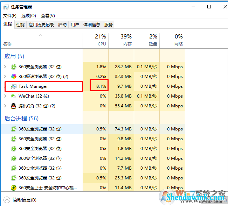The height and width of the screenshot is (206, 228).
Task: Open the 文件(F) menu
Action: tap(10, 16)
